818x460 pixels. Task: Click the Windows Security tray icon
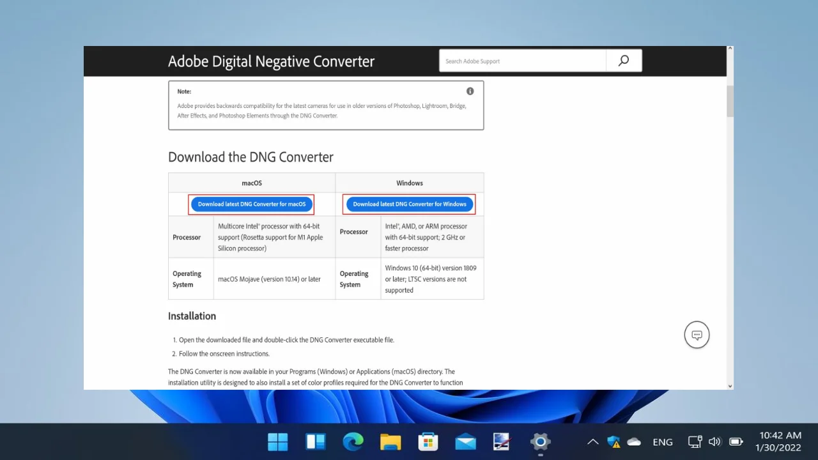613,441
